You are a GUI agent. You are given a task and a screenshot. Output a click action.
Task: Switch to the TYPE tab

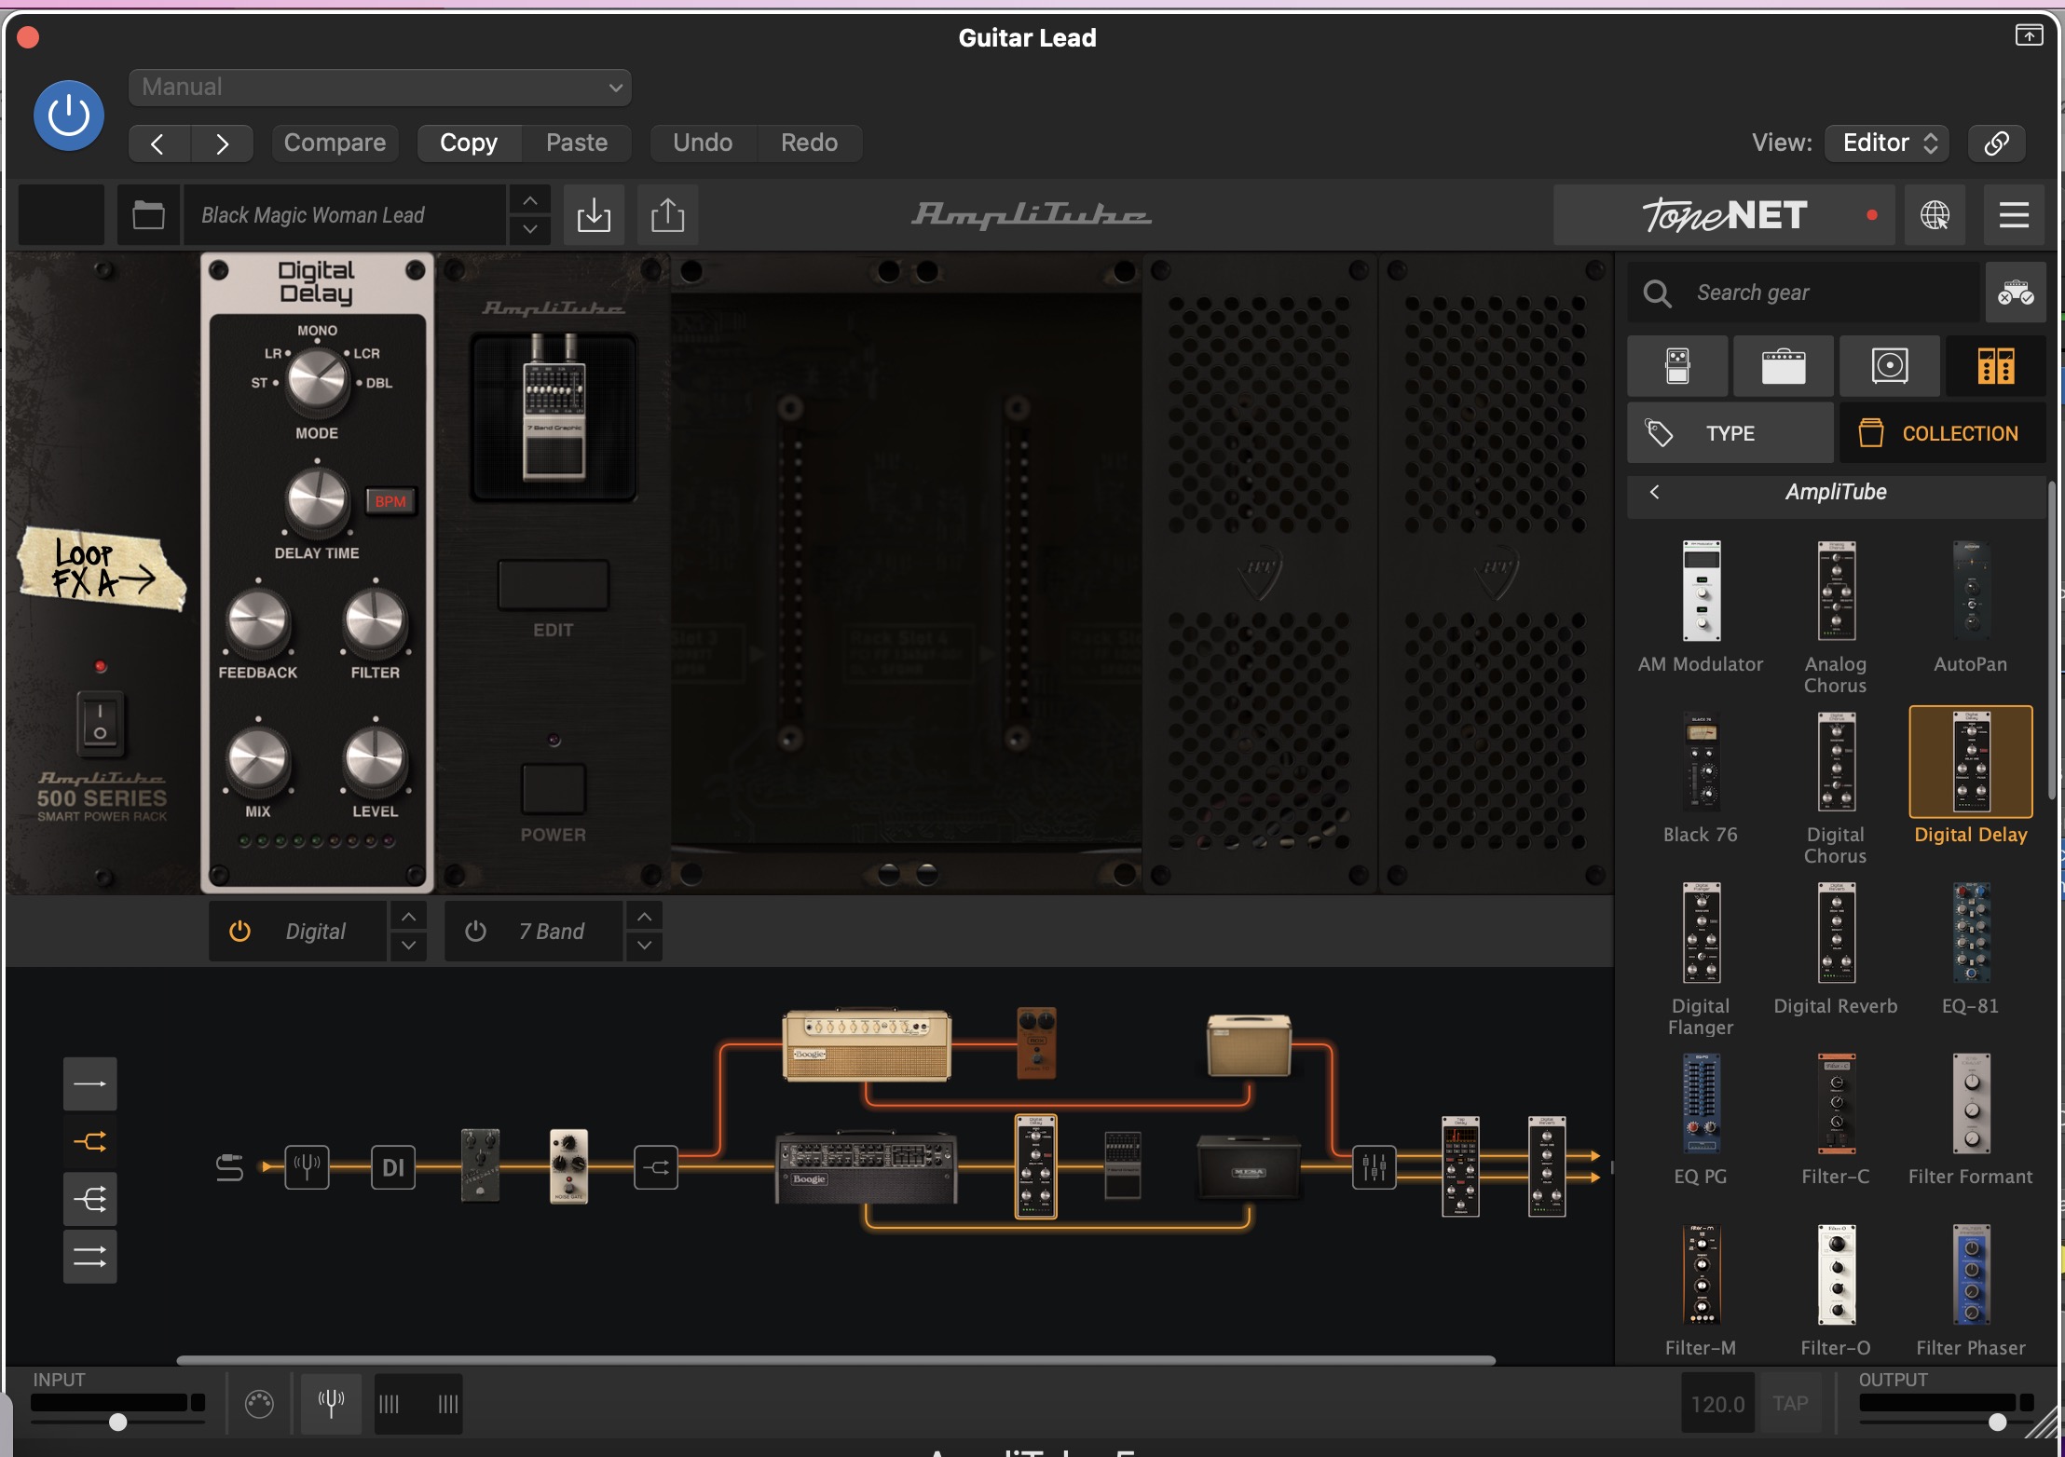[x=1730, y=433]
